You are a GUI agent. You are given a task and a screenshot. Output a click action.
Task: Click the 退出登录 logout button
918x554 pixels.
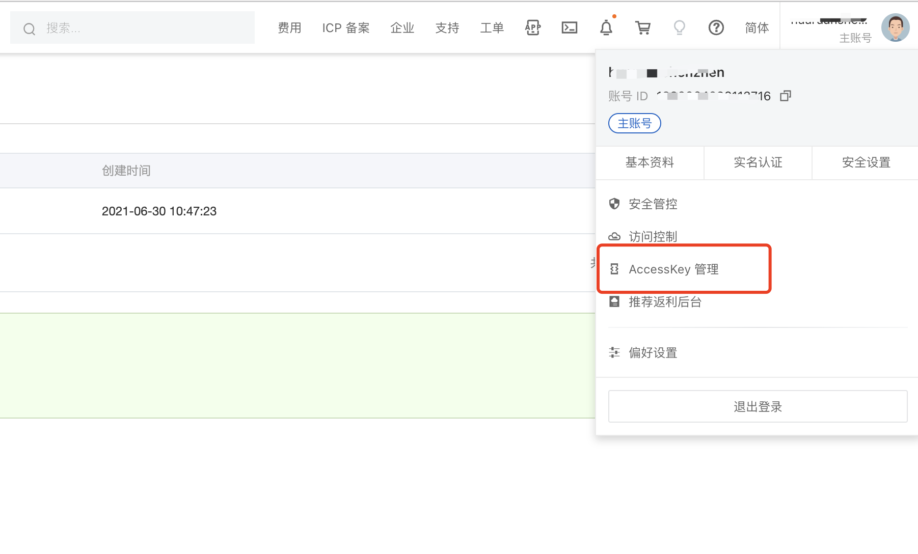coord(757,406)
